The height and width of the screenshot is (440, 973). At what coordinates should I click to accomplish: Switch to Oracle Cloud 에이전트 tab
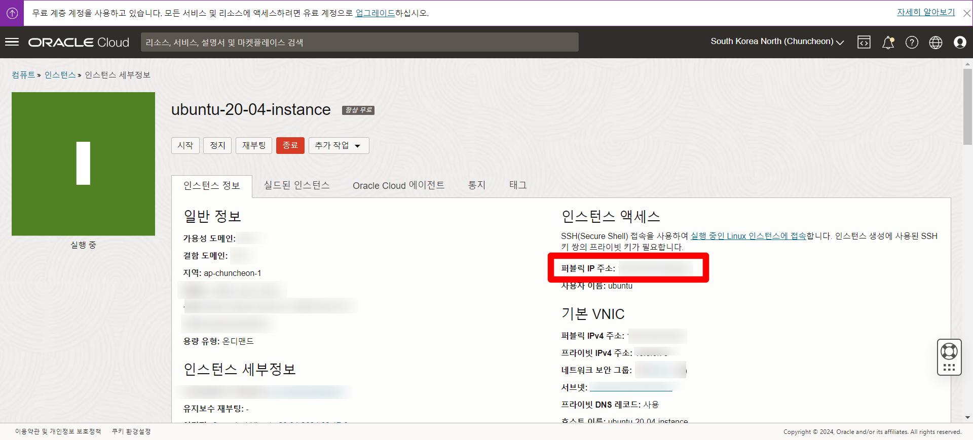click(x=398, y=185)
